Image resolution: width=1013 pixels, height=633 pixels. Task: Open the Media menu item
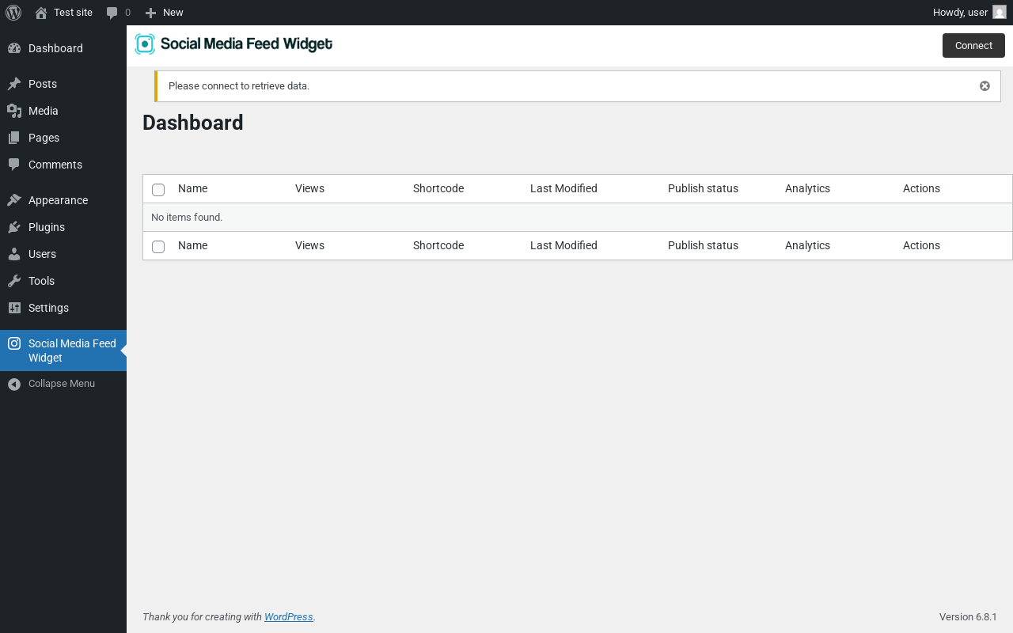(43, 111)
